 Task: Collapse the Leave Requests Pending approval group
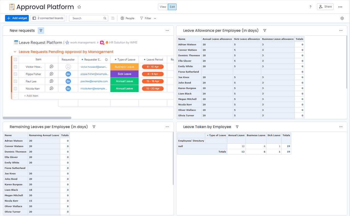[15, 52]
